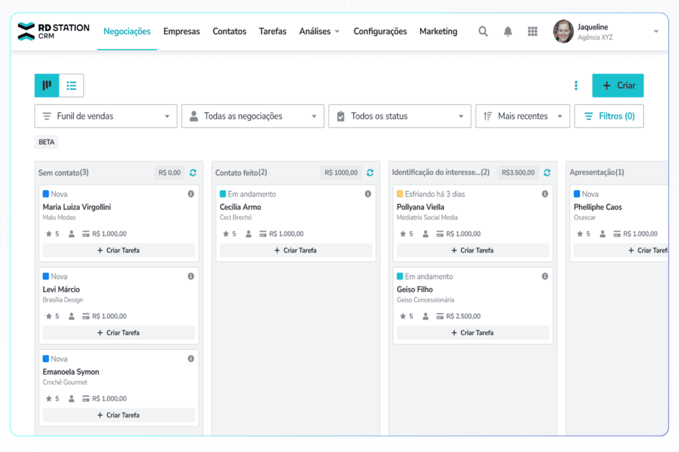Click the Criar button

[x=618, y=85]
